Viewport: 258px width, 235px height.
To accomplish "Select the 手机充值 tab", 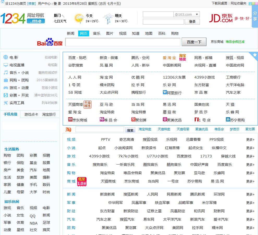I will (x=10, y=114).
